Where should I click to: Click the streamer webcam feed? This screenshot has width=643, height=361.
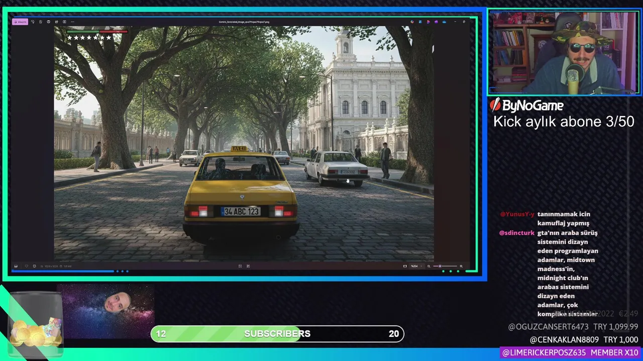click(564, 53)
